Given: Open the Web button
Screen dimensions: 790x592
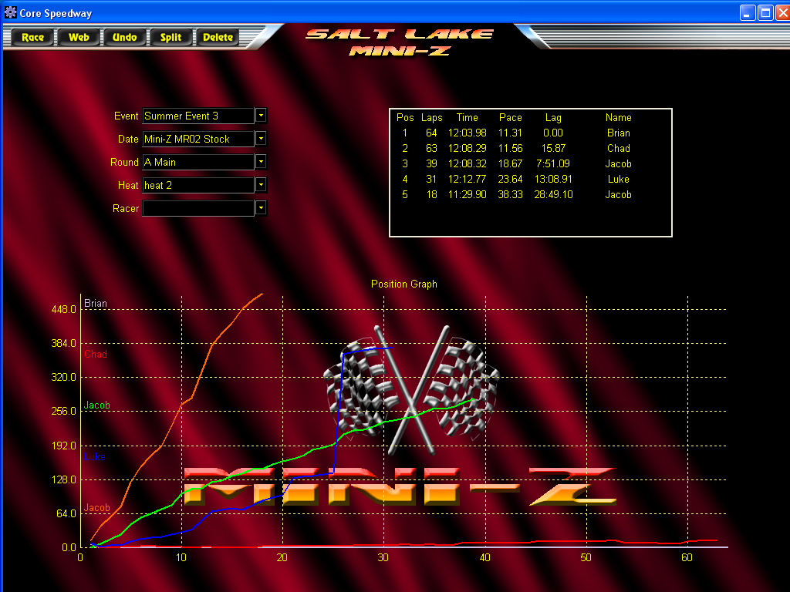Looking at the screenshot, I should pyautogui.click(x=79, y=37).
